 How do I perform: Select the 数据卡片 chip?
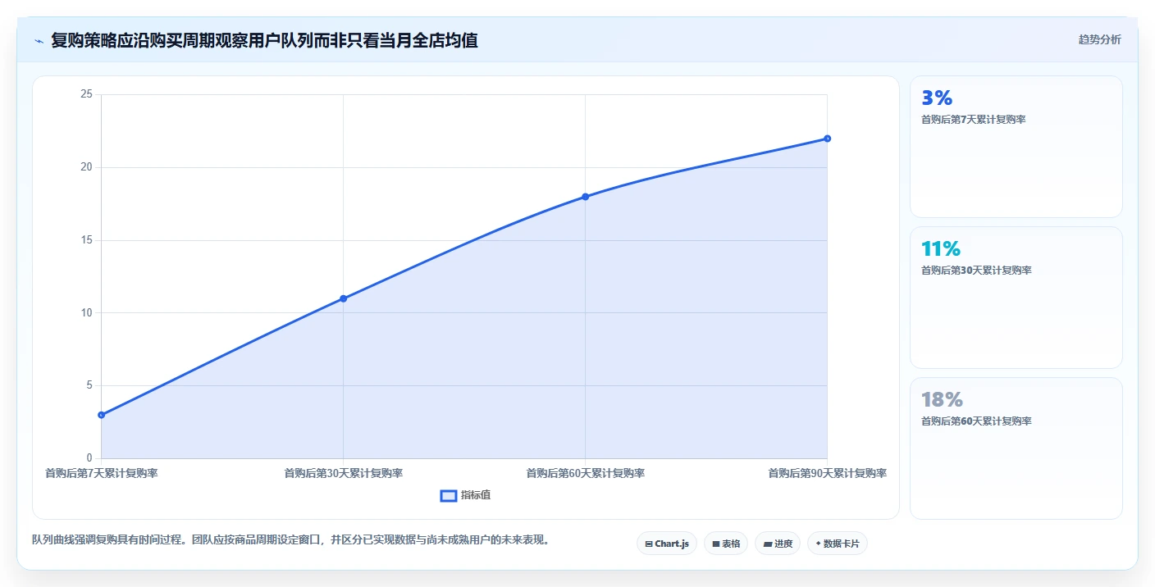(838, 544)
